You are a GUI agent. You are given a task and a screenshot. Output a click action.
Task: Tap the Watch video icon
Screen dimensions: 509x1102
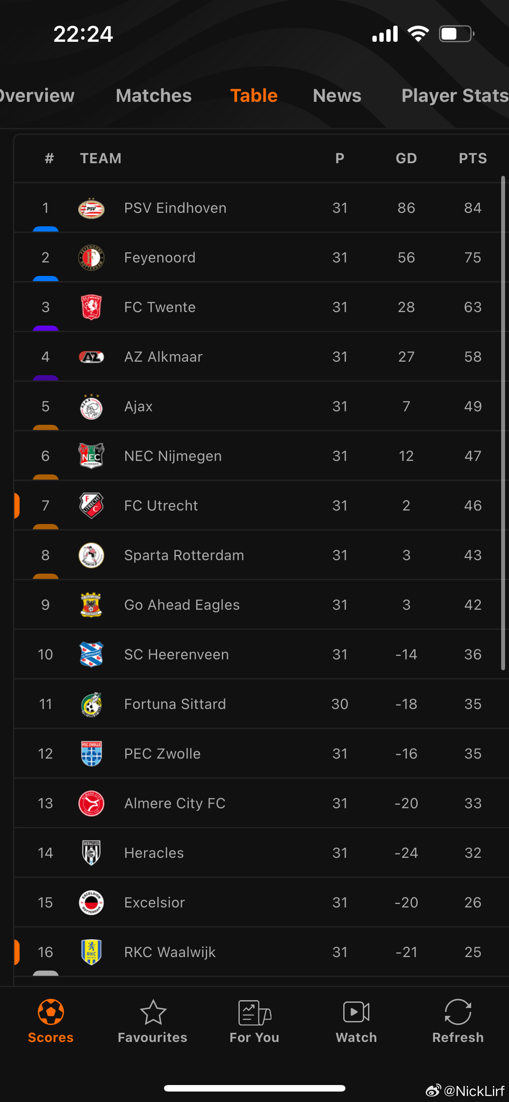[356, 1012]
